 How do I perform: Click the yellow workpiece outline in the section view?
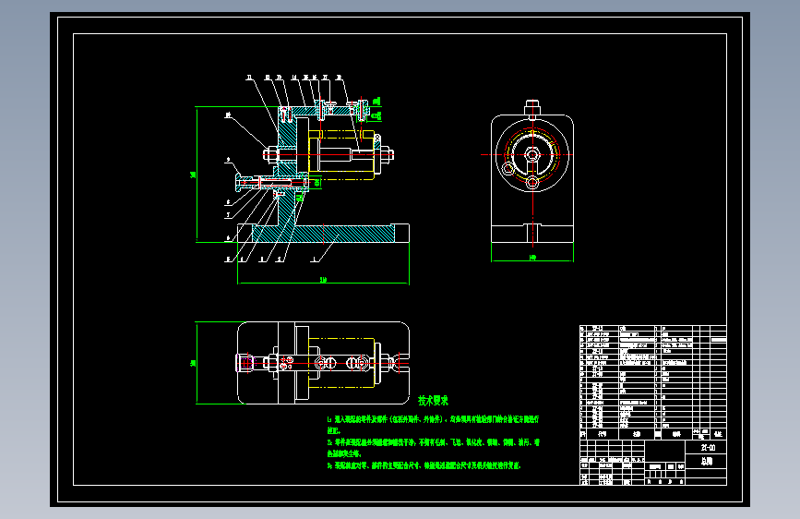(343, 155)
